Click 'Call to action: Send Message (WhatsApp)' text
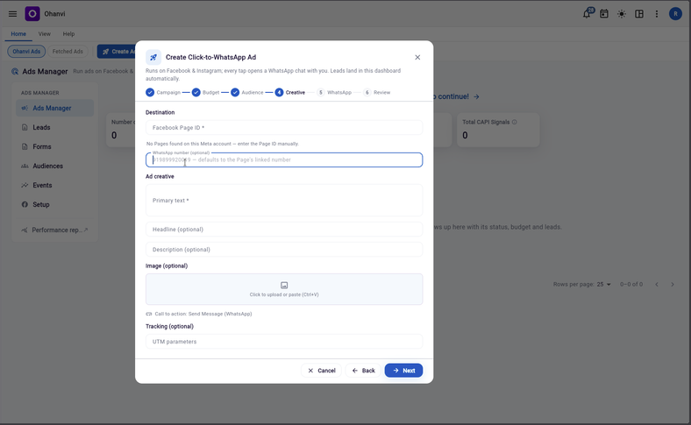Screen dimensions: 691x425 point(203,314)
